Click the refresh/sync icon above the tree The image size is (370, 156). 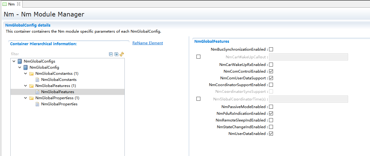(x=122, y=54)
